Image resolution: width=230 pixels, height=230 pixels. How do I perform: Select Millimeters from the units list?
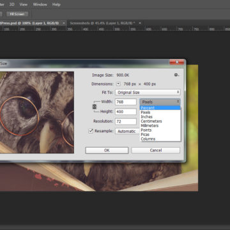coord(160,126)
